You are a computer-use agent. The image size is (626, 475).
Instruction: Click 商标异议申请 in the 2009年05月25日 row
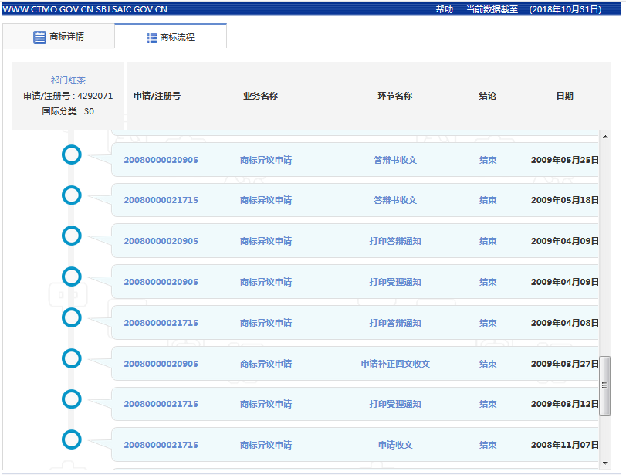(266, 160)
